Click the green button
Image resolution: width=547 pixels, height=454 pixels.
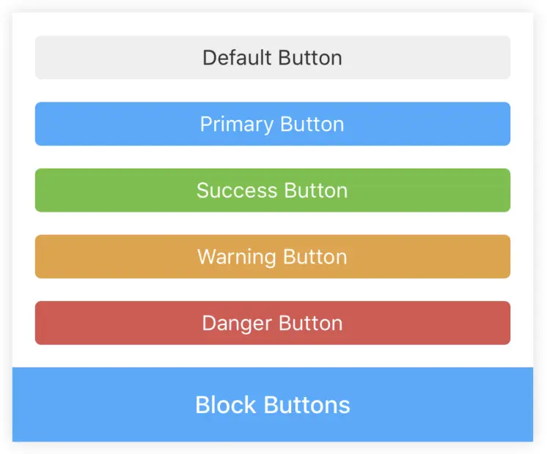272,190
